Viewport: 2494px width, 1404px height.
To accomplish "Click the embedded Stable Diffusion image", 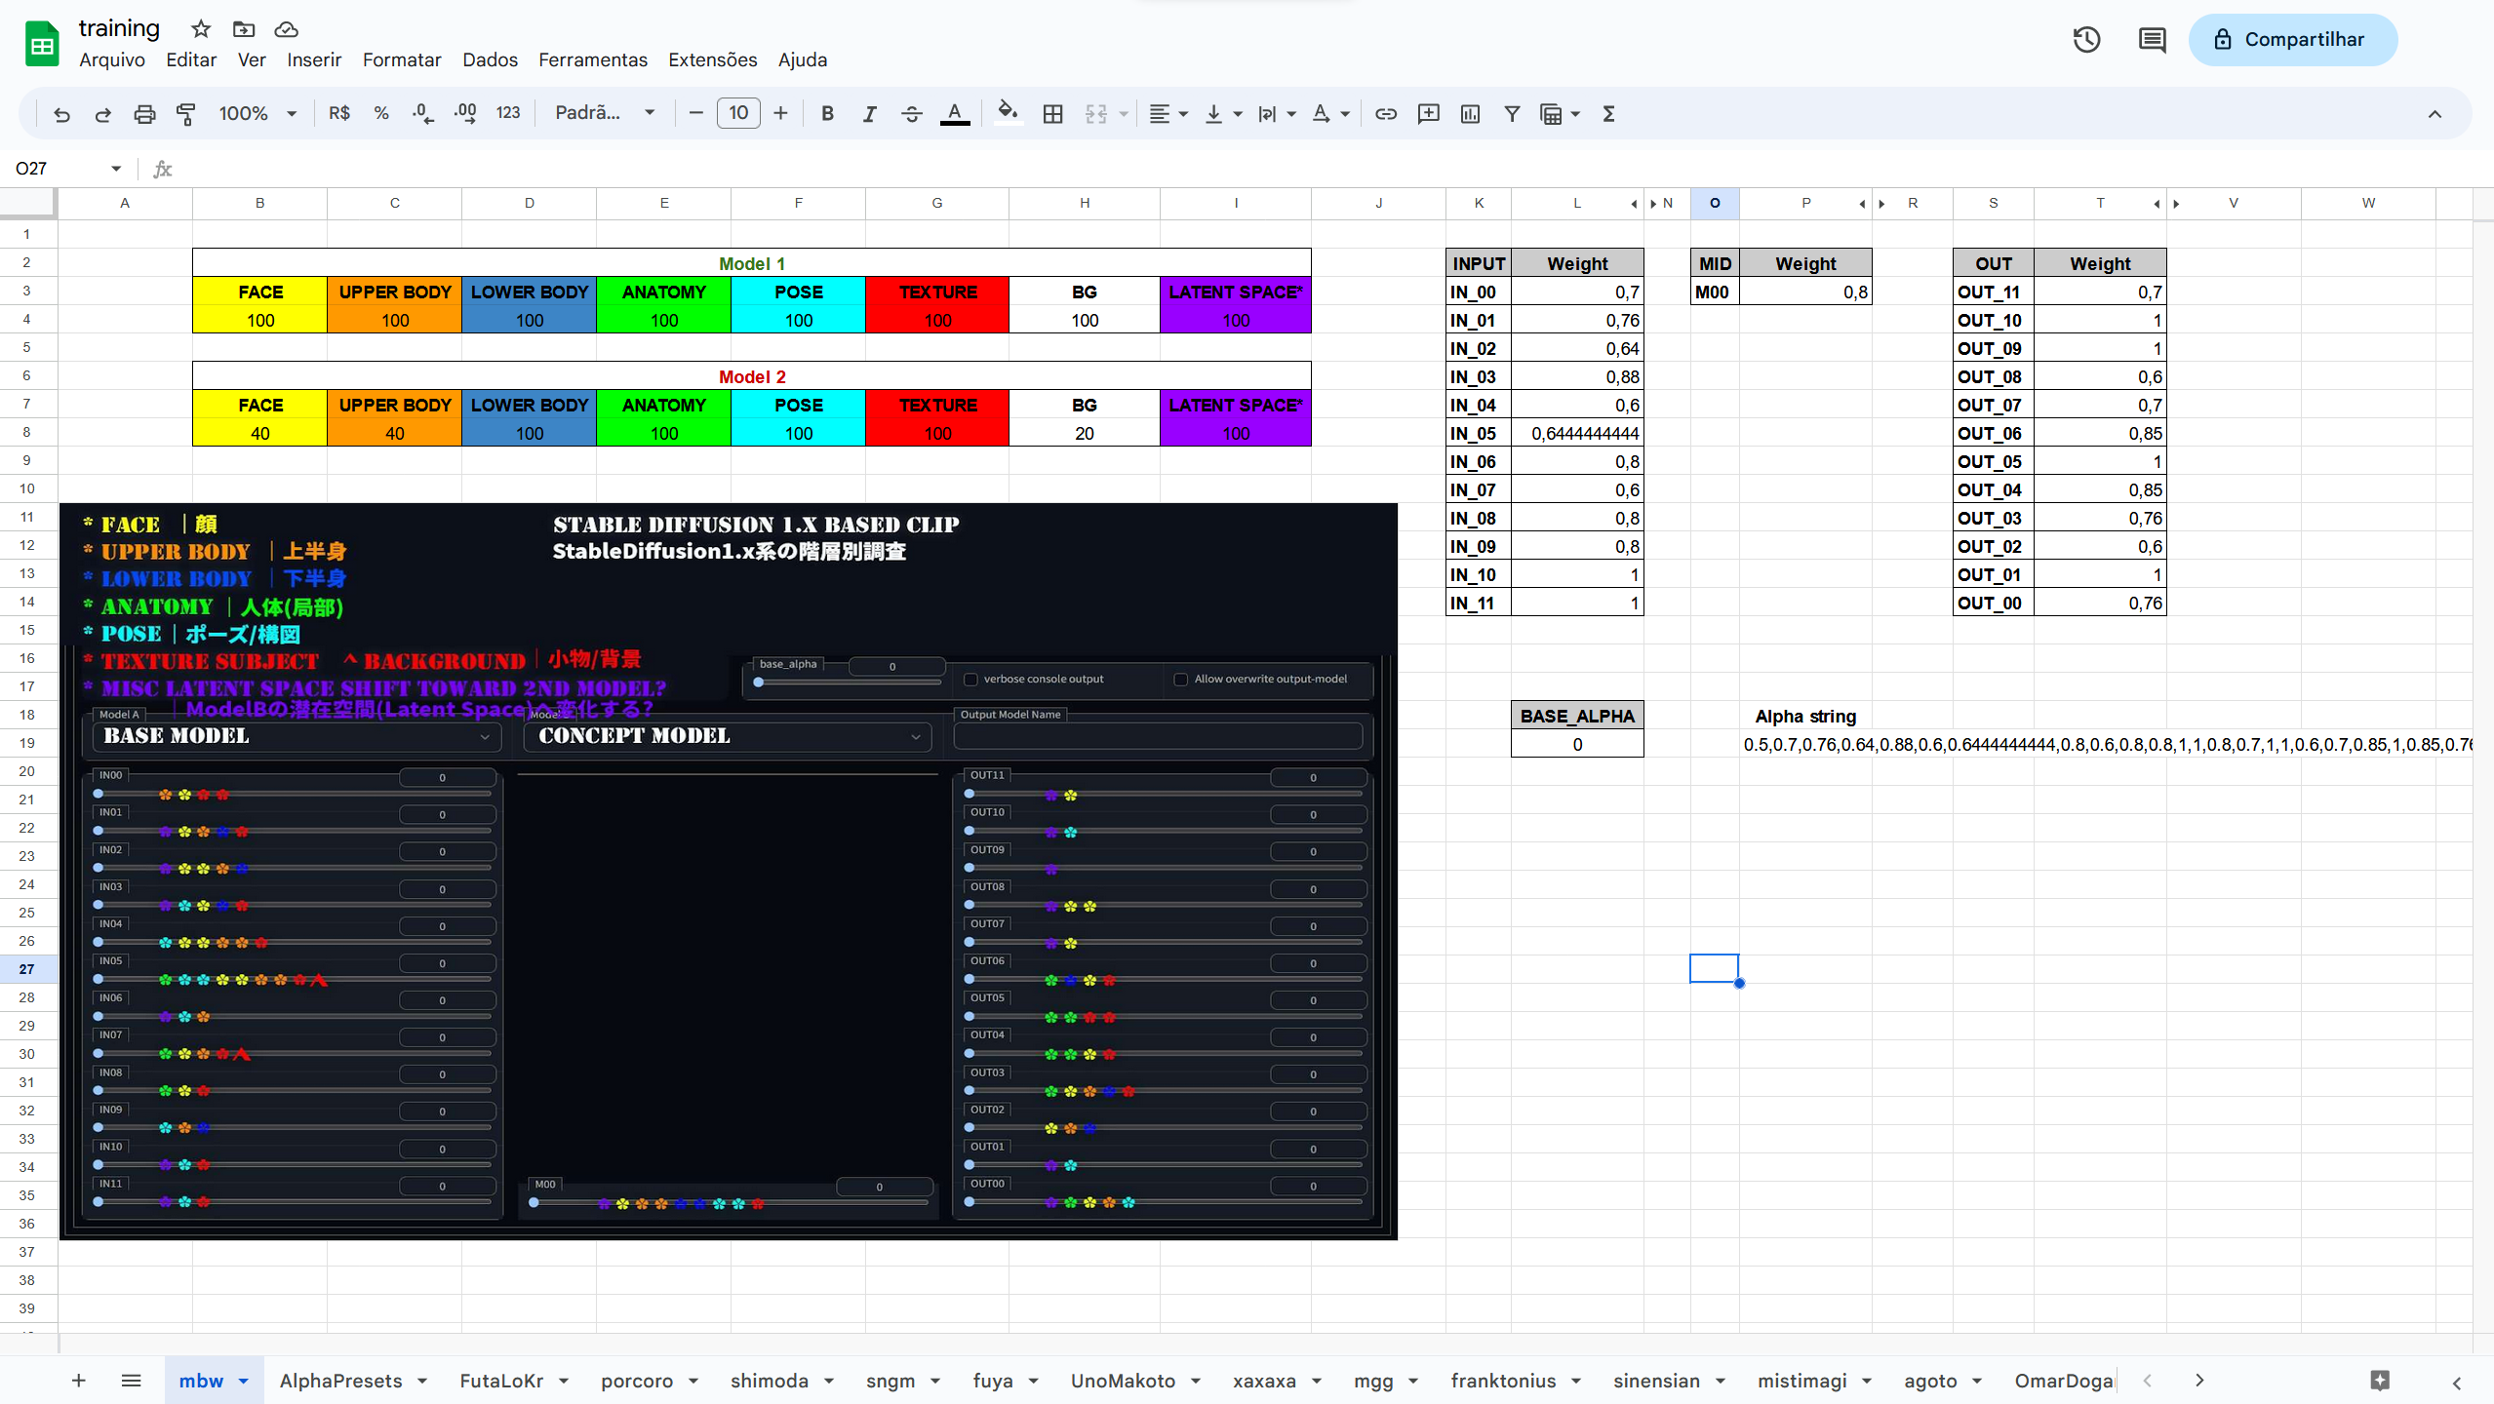I will tap(729, 872).
